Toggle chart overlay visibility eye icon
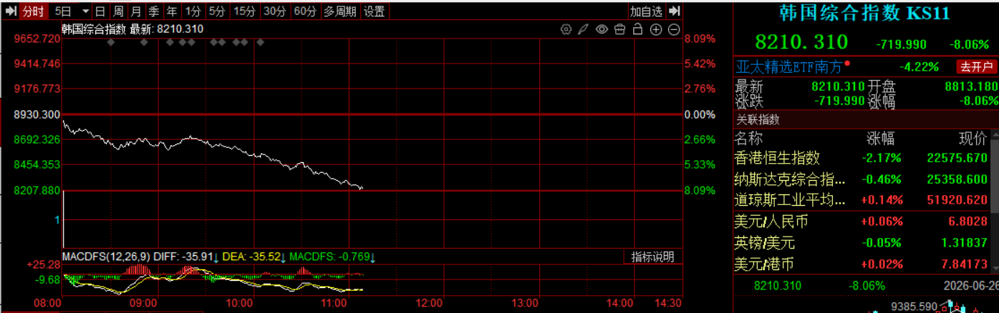 point(602,29)
